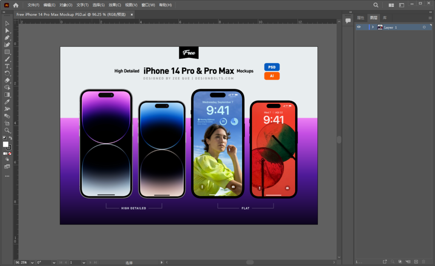
Task: Swap fill and stroke colors
Action: 10,138
